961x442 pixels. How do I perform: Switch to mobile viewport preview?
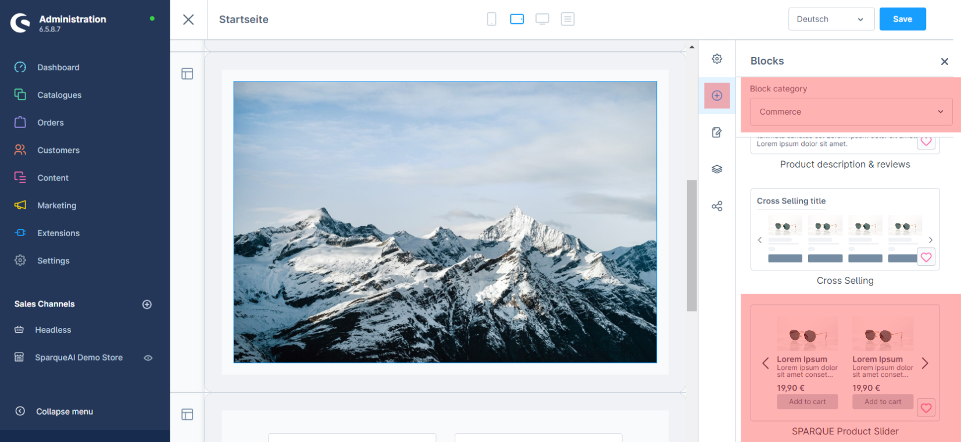492,19
